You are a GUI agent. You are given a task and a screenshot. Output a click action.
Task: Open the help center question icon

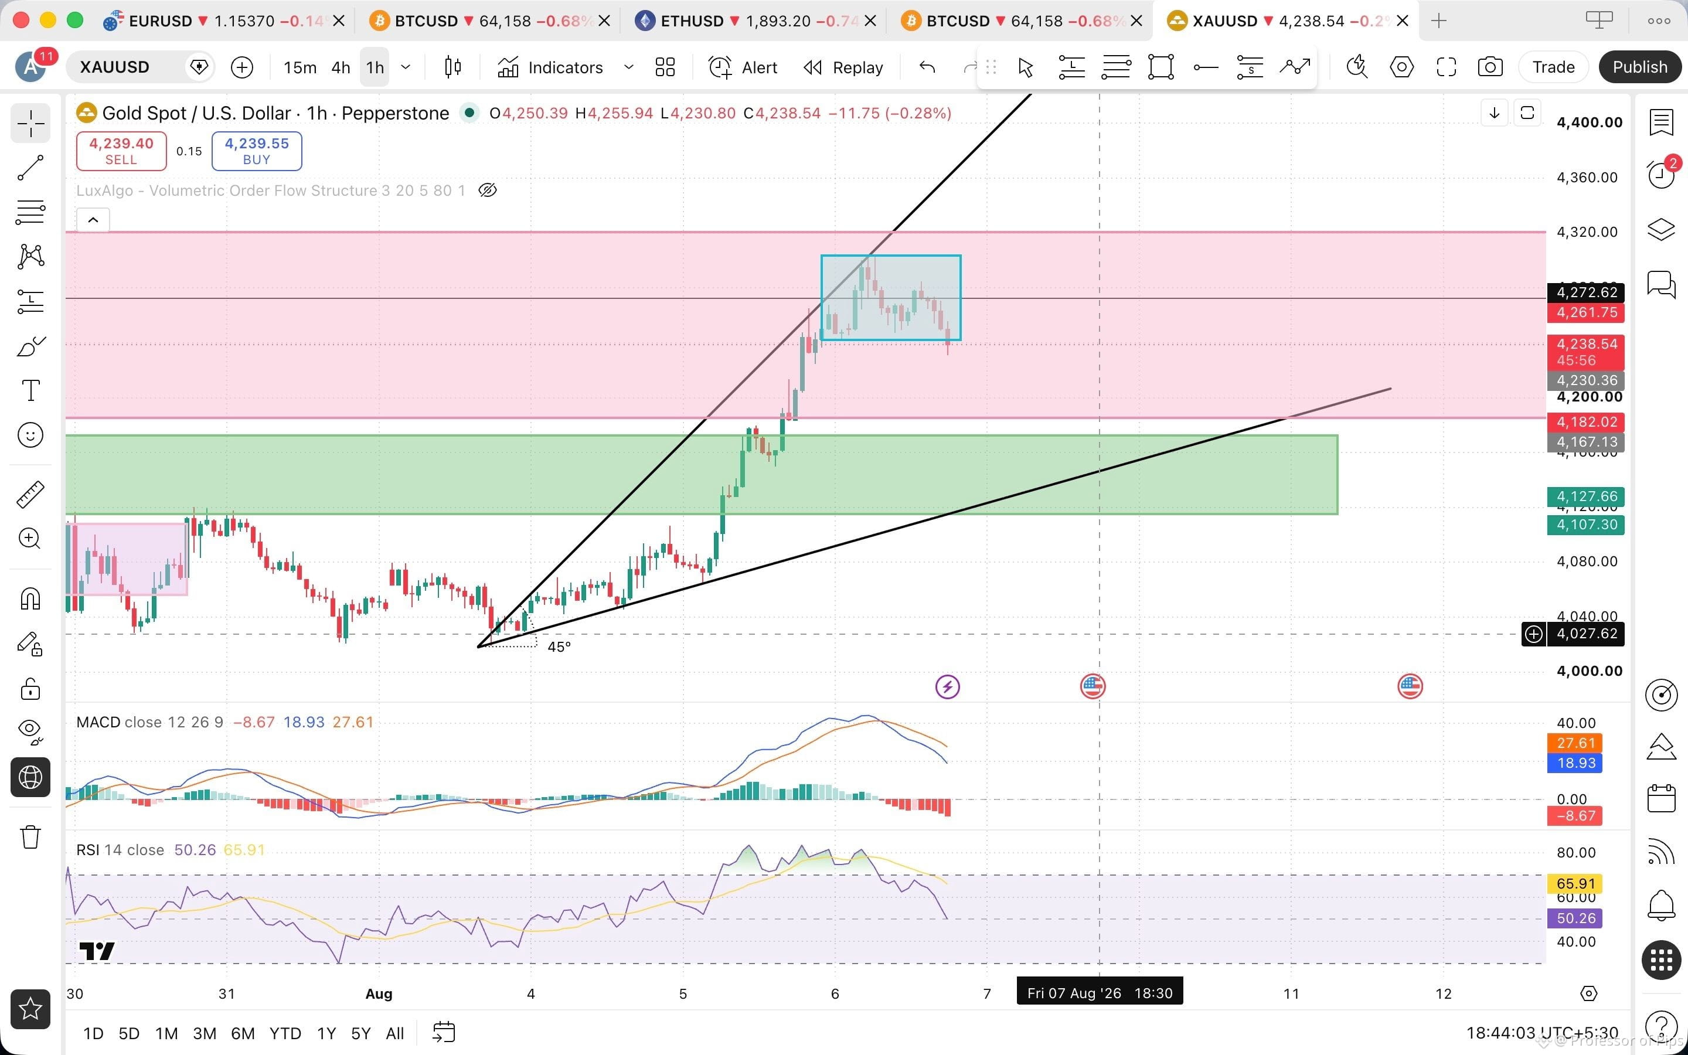tap(1662, 1026)
